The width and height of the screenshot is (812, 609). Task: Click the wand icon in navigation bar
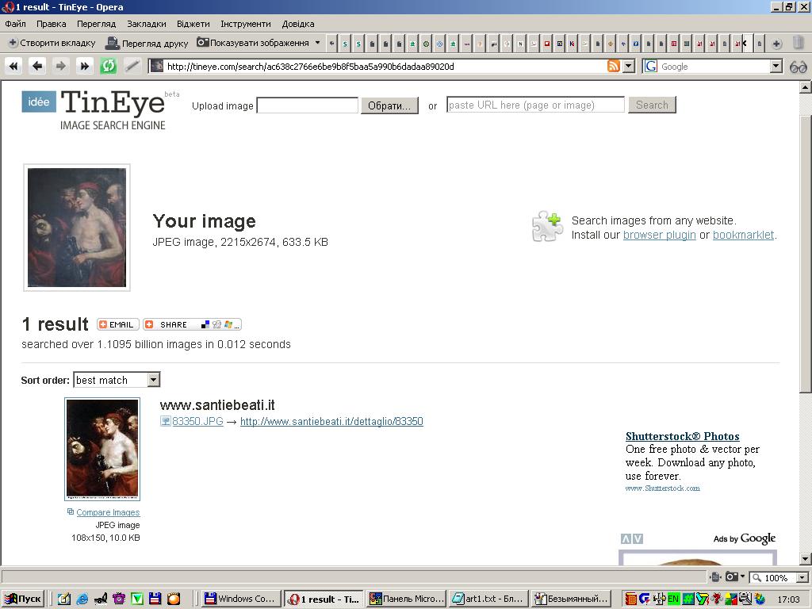pos(132,67)
